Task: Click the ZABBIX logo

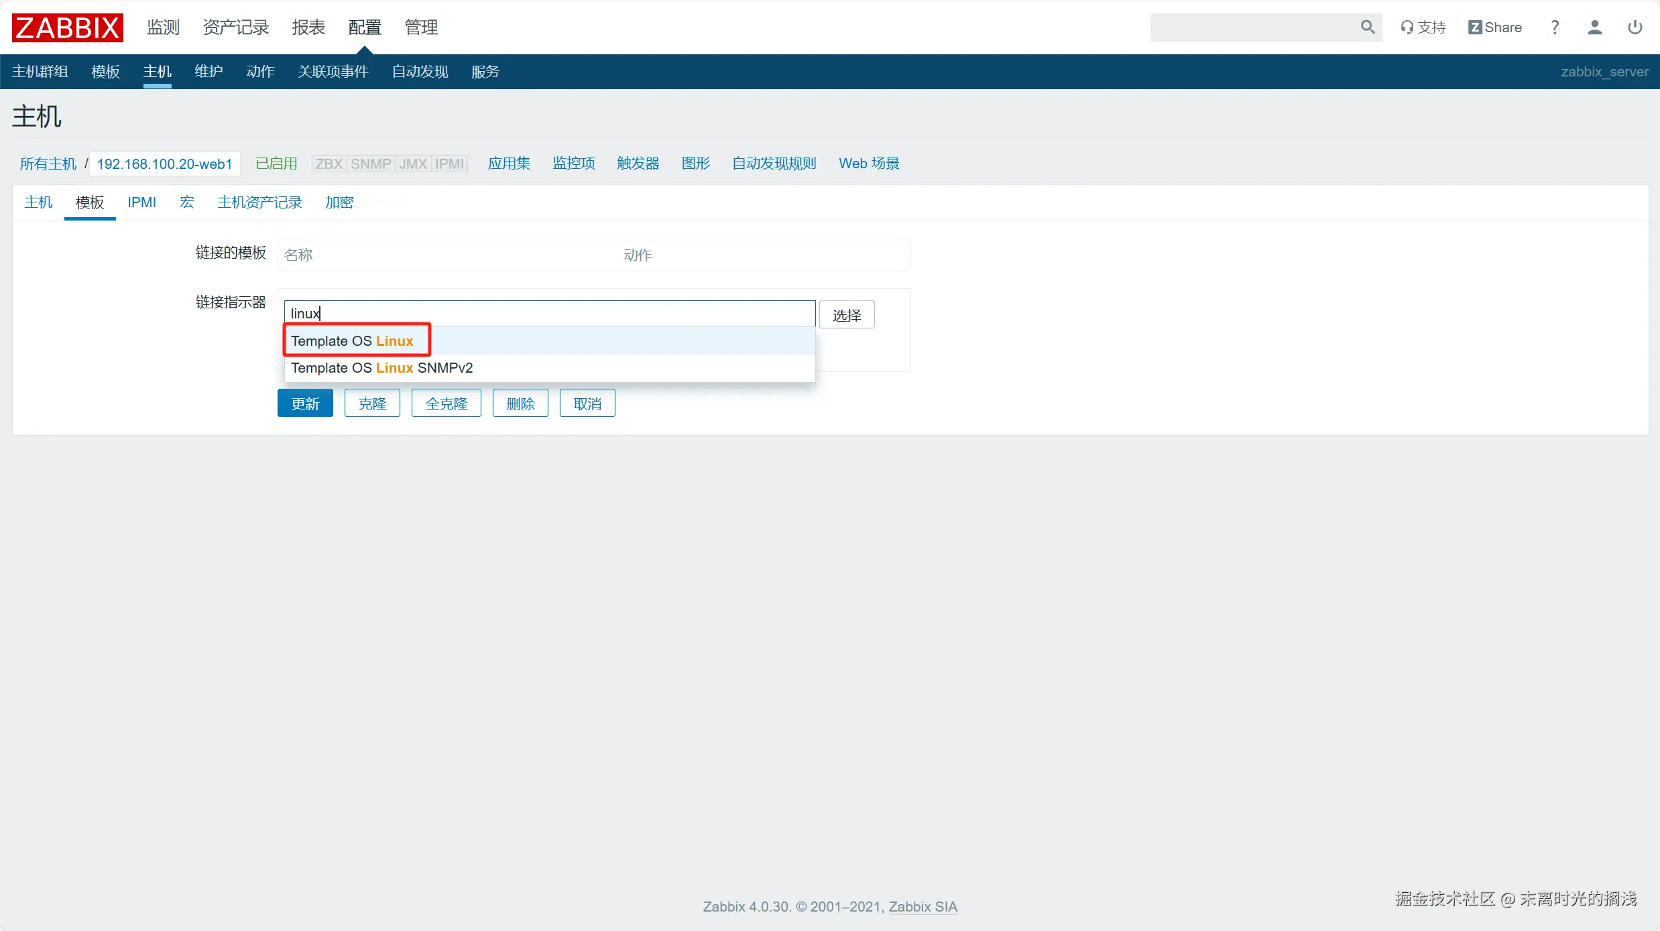Action: pos(67,27)
